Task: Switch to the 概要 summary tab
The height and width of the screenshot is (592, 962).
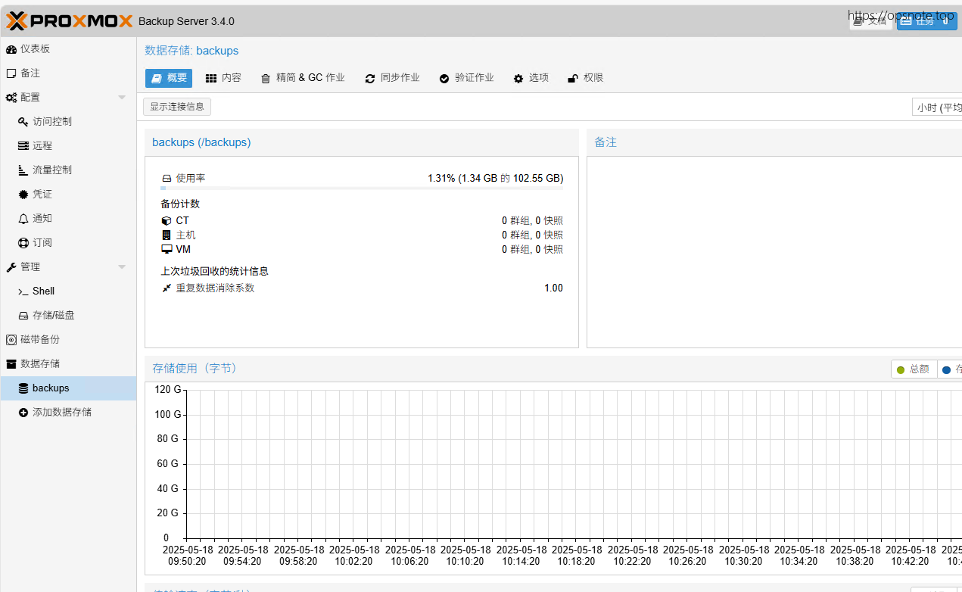Action: [x=169, y=78]
